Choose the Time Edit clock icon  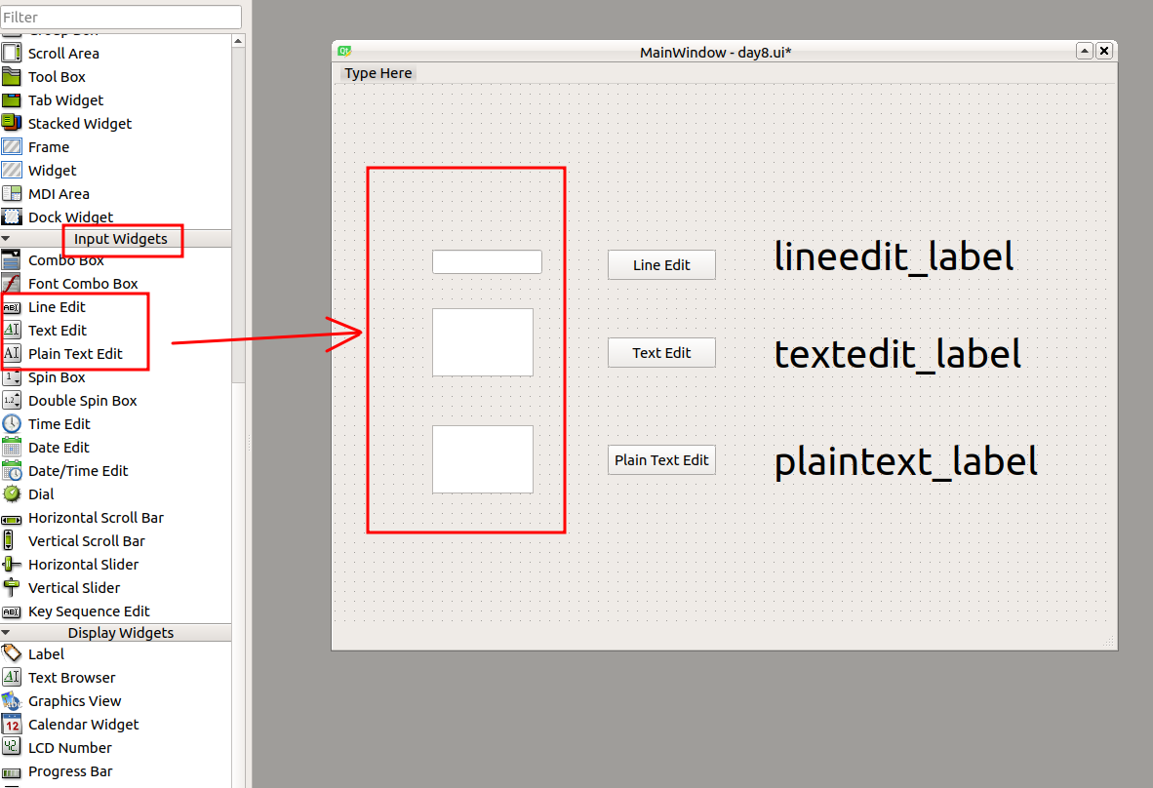[12, 424]
